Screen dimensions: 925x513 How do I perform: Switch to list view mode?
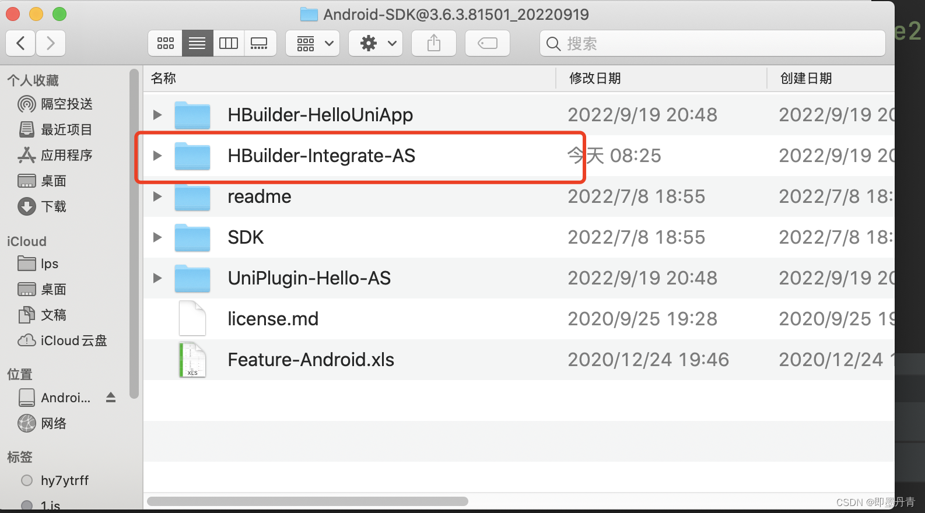(x=197, y=43)
